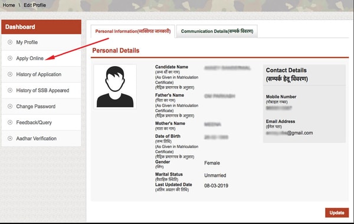Viewport: 354px width, 224px height.
Task: Click the Father's Name label
Action: point(169,95)
